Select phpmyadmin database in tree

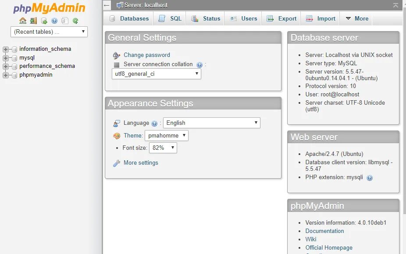(x=36, y=75)
